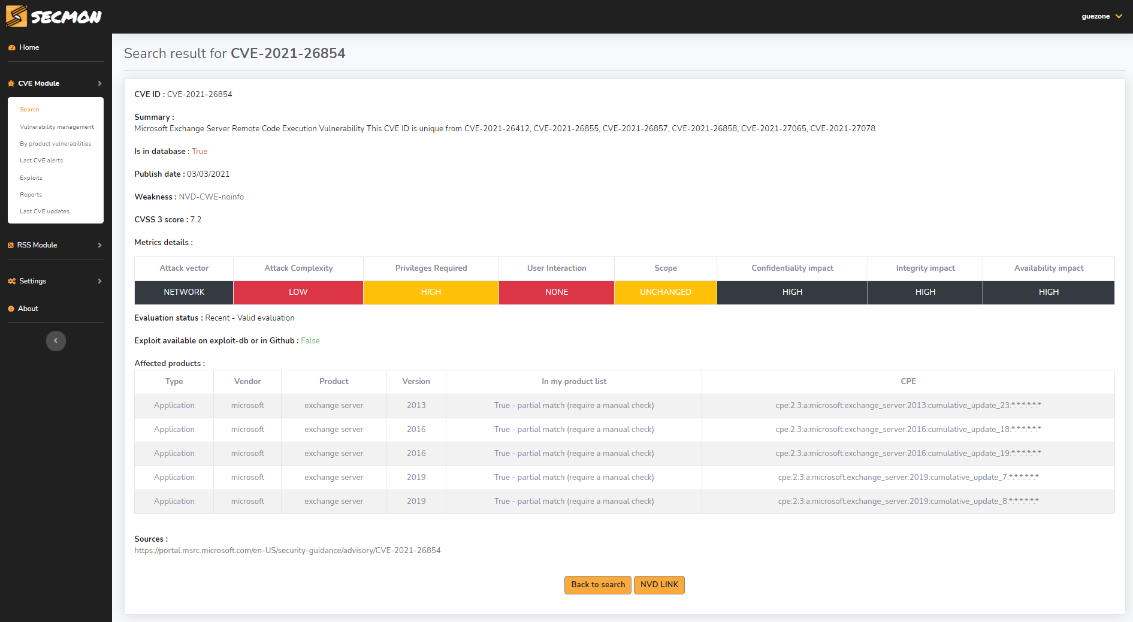
Task: Click the User Interaction column header
Action: click(557, 268)
